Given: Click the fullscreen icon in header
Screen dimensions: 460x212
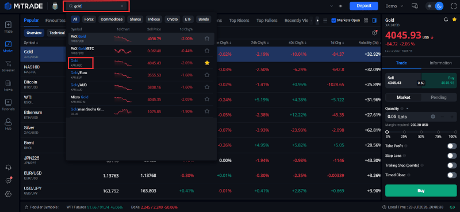Looking at the screenshot, I should tap(453, 6).
